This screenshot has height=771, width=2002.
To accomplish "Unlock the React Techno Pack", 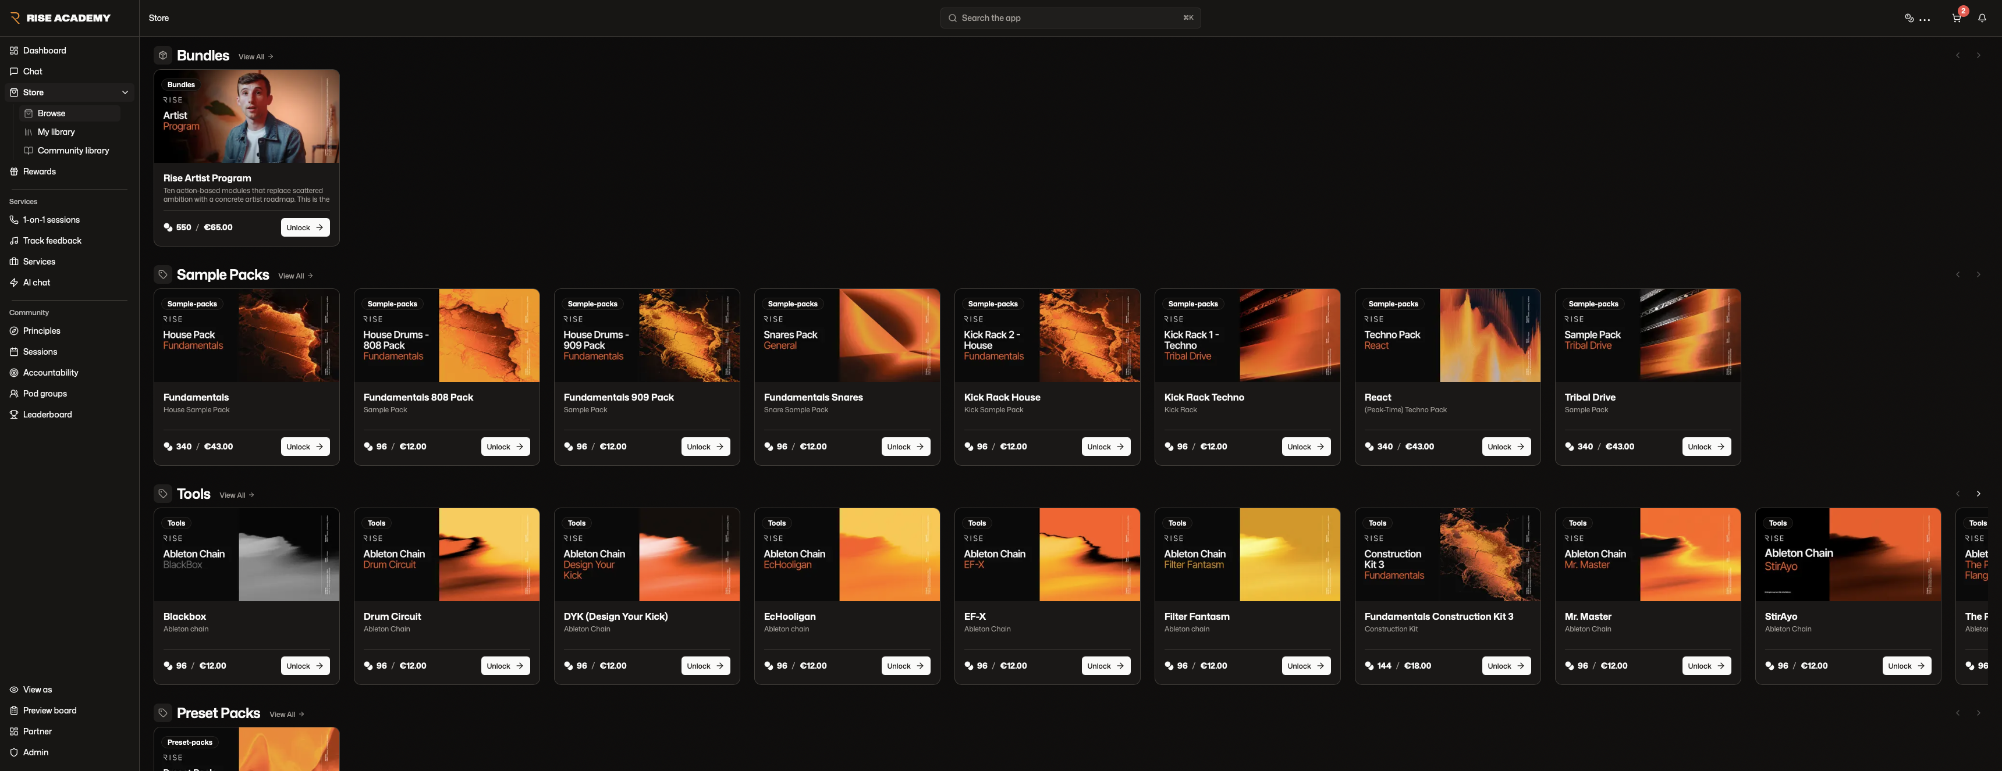I will [x=1506, y=447].
